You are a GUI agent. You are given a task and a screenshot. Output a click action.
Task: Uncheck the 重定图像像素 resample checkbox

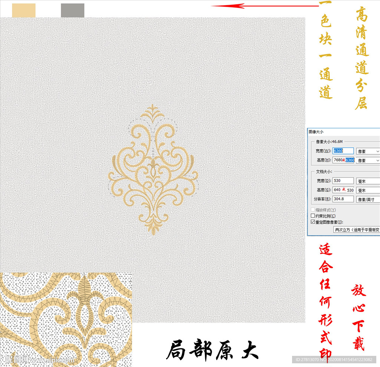(313, 222)
